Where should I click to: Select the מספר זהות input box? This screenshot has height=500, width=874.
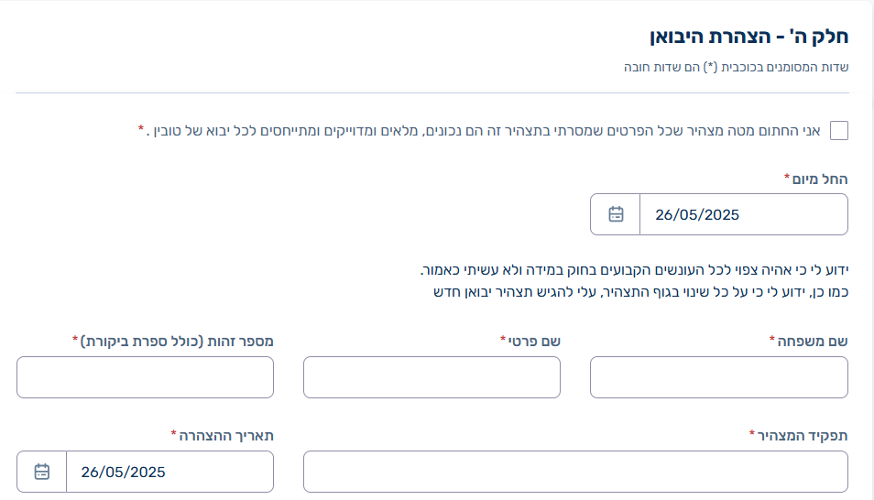pyautogui.click(x=145, y=377)
